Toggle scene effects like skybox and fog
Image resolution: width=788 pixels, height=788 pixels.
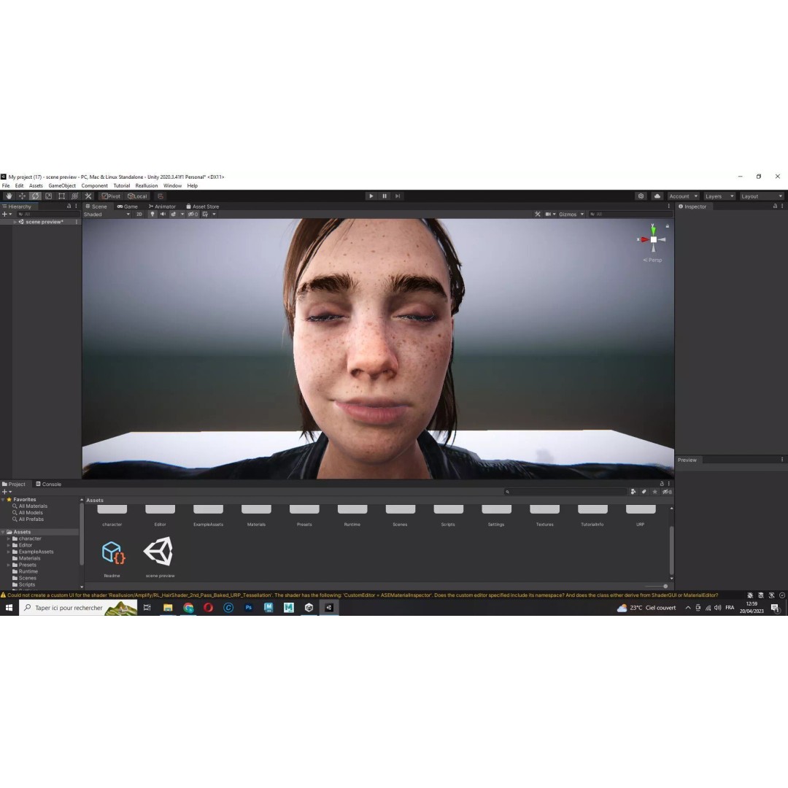click(x=174, y=214)
